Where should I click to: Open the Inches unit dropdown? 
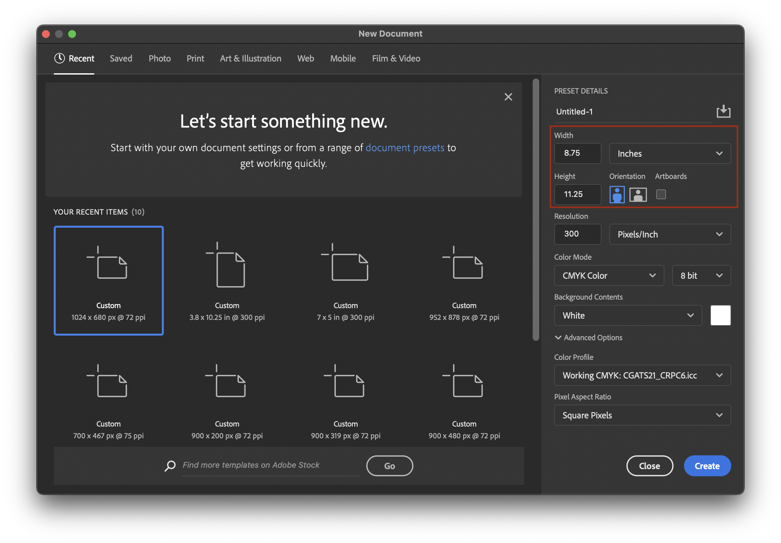click(x=669, y=153)
